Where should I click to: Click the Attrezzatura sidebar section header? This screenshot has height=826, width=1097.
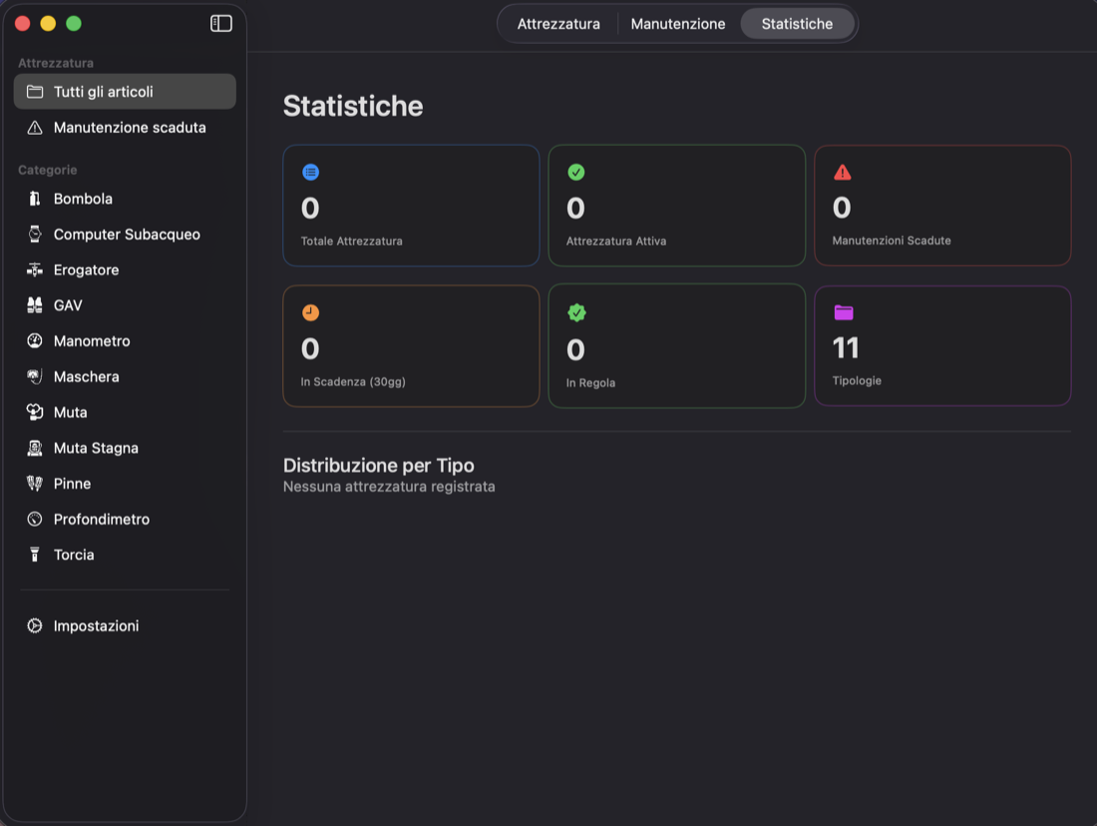coord(56,63)
